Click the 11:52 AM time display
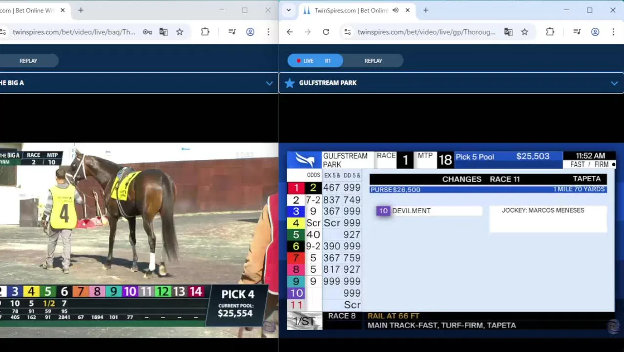 point(590,156)
